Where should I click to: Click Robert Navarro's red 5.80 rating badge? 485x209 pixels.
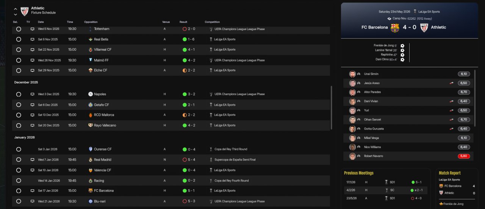(464, 156)
